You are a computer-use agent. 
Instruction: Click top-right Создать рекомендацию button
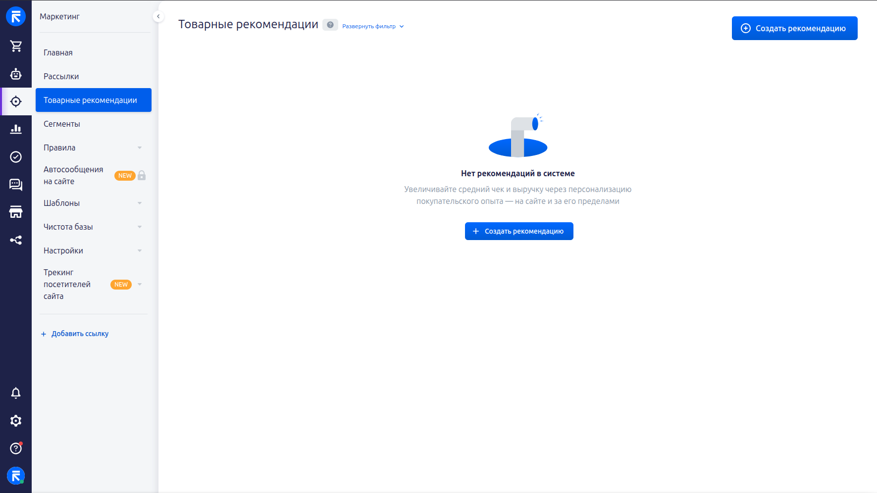794,28
